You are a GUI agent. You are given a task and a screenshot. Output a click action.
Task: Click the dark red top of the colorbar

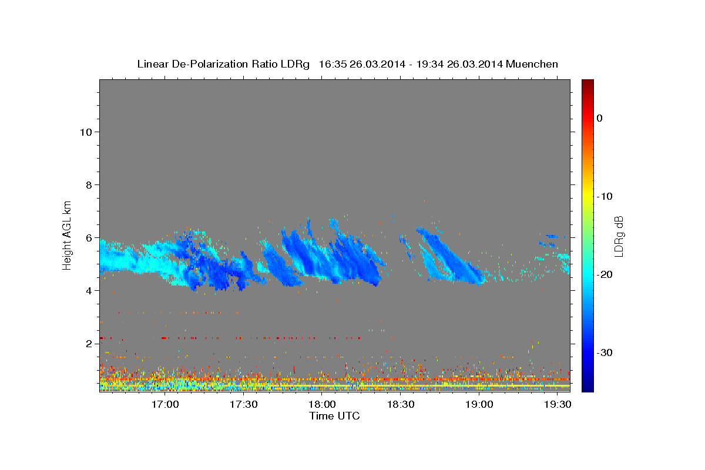587,83
